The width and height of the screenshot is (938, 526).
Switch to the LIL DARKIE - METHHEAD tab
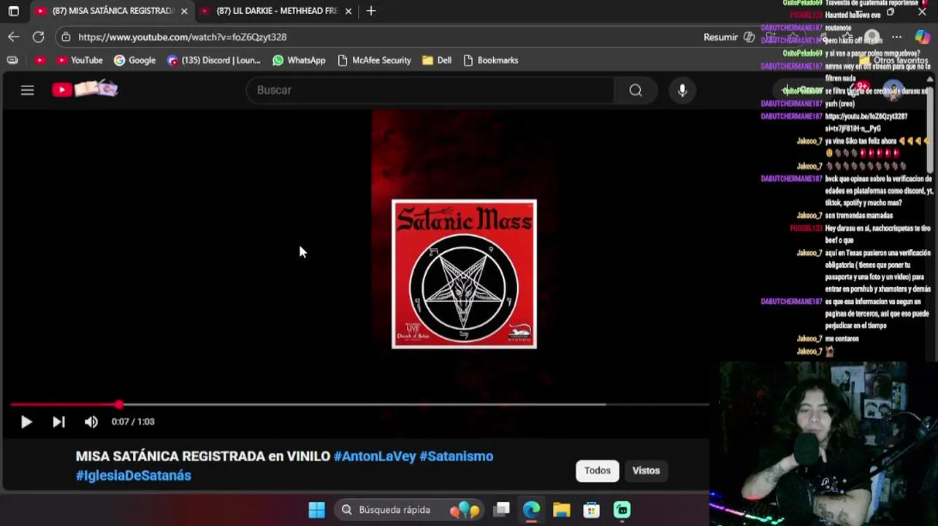(x=275, y=11)
